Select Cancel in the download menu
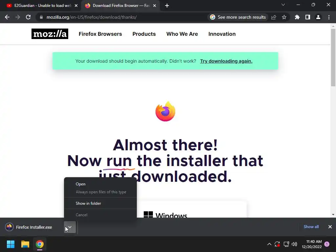 click(x=100, y=215)
